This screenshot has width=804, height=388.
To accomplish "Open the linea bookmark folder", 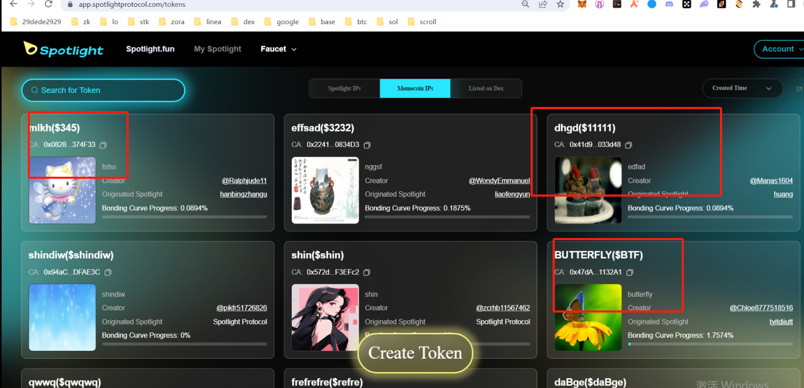I will coord(208,21).
